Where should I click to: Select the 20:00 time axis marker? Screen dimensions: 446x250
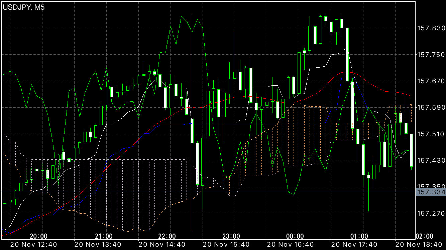(38, 236)
